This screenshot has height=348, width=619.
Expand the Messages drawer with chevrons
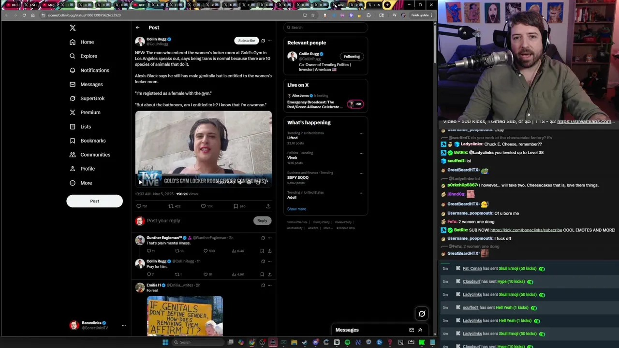click(420, 330)
